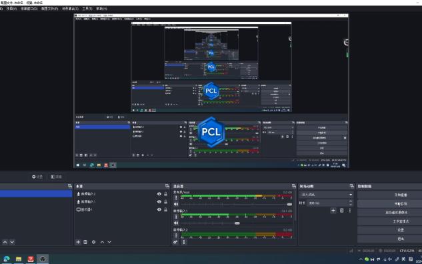
Task: Hide the 音频输入 2 source using its eye icon
Action: tap(159, 194)
